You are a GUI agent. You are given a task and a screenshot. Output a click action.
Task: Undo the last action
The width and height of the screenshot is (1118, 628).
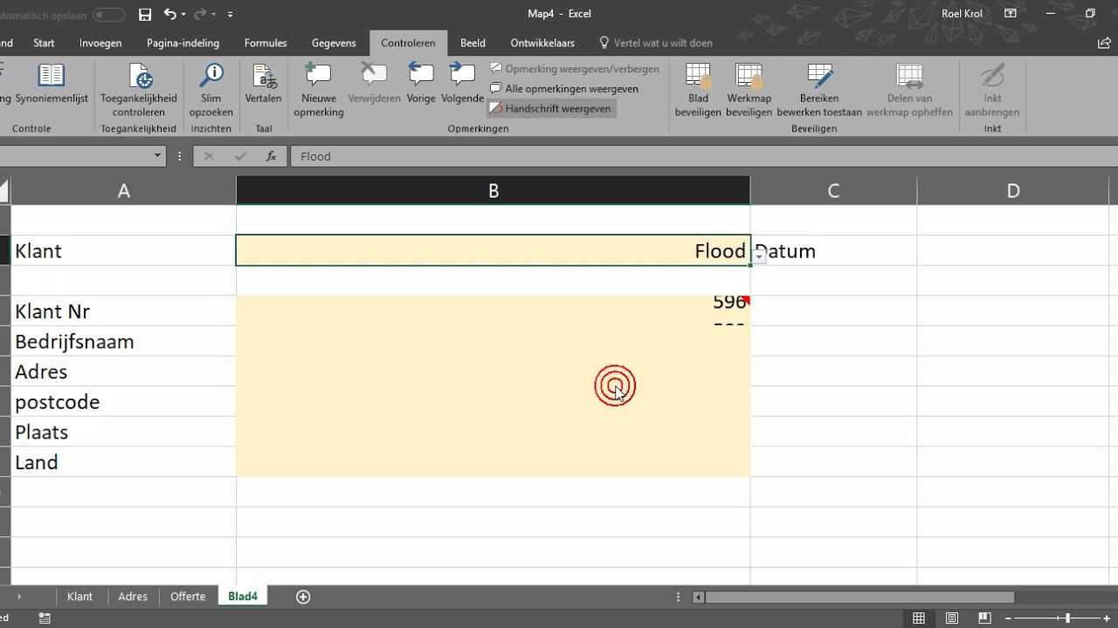pos(170,14)
